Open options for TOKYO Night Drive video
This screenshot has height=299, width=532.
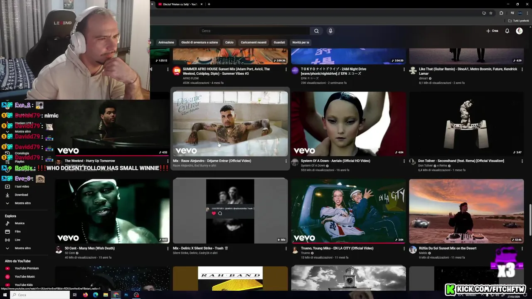coord(404,69)
